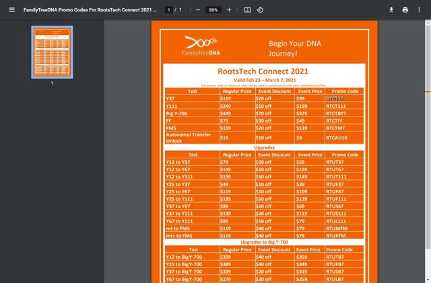Click 'Upgrades to Big Y-700' heading
This screenshot has width=431, height=283.
(264, 242)
